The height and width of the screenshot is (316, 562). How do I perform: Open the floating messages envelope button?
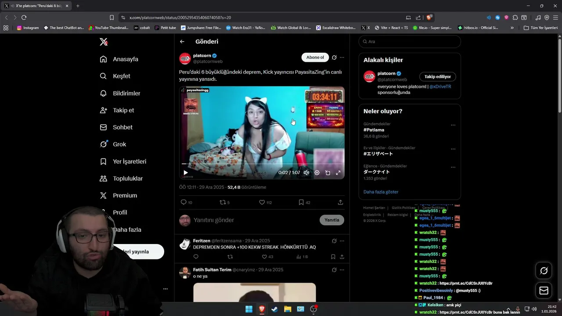click(544, 291)
